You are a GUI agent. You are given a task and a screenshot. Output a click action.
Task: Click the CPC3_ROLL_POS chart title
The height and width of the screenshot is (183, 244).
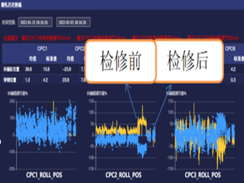[x=203, y=175]
